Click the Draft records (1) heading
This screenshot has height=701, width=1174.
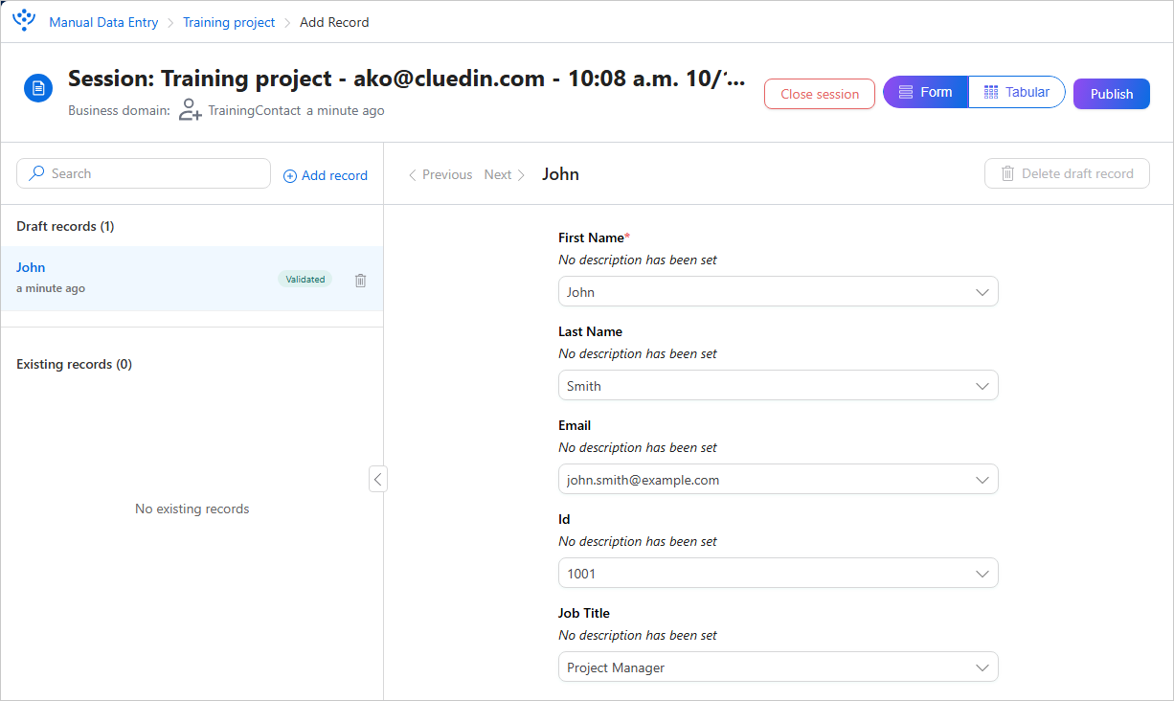click(x=65, y=226)
